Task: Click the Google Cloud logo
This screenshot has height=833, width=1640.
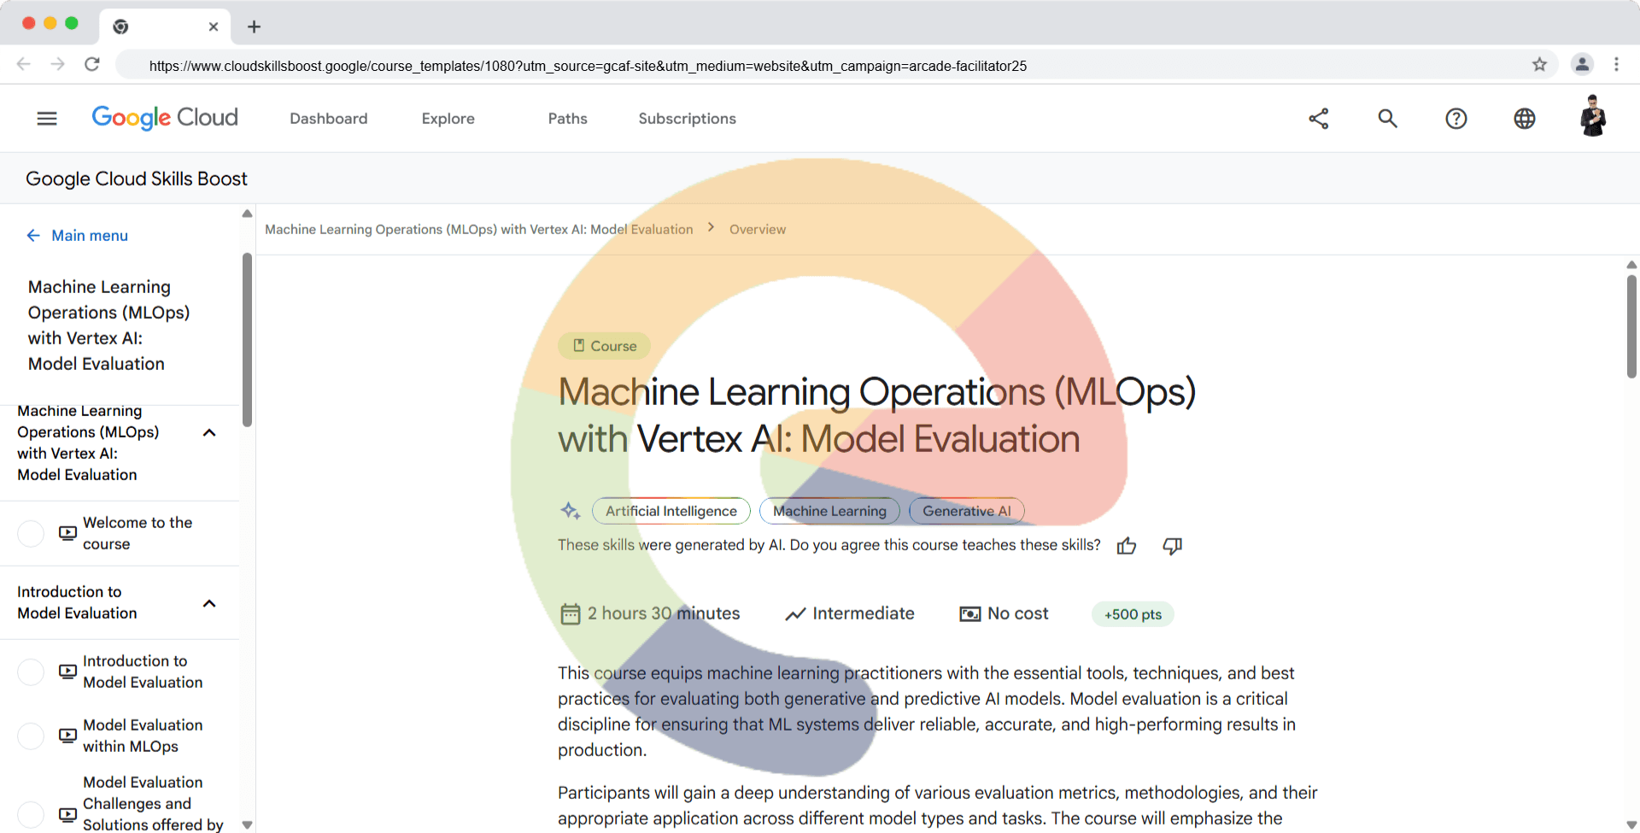Action: coord(165,118)
